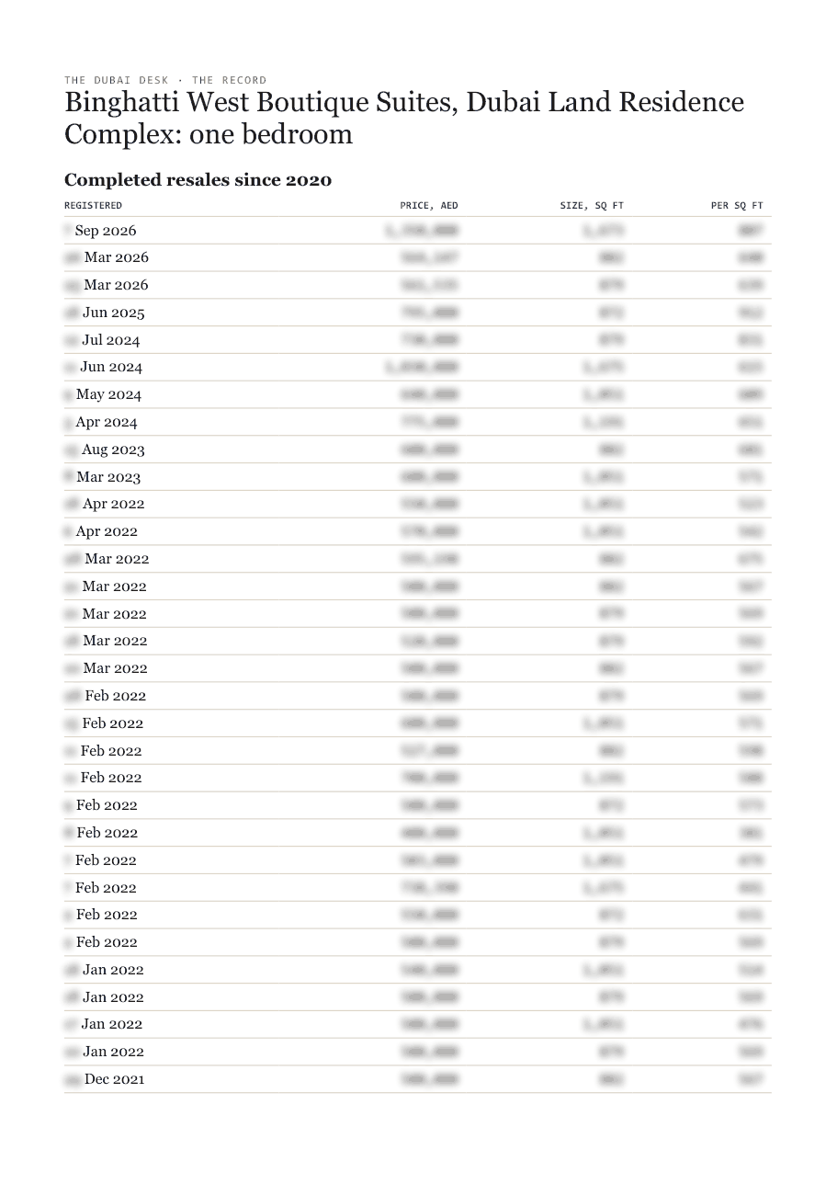The height and width of the screenshot is (1184, 837).
Task: Select the blurred size value in Jun 2024 row
Action: tap(604, 368)
